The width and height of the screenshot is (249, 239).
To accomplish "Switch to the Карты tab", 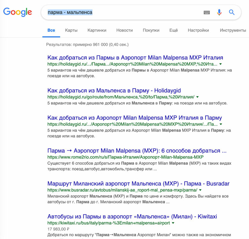I will tap(71, 30).
